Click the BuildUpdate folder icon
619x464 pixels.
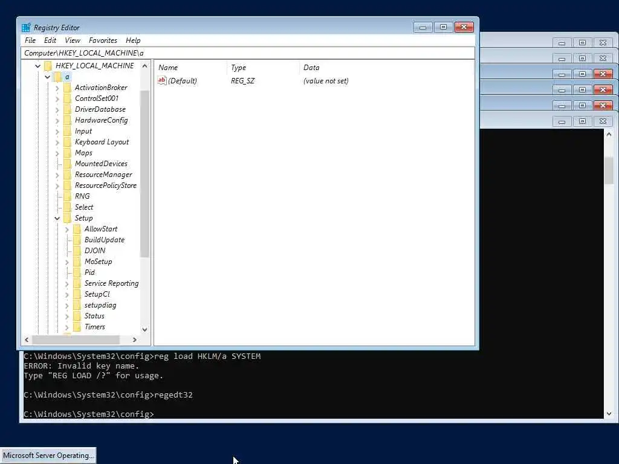77,239
